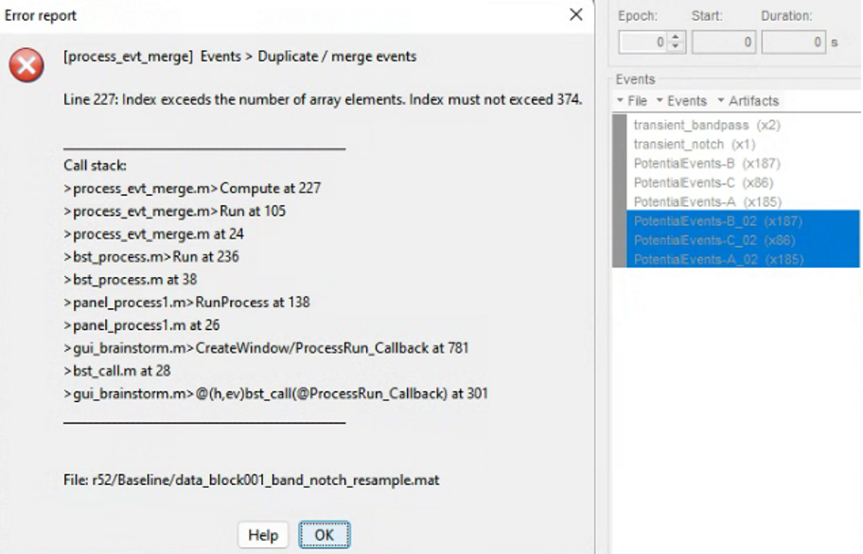863x554 pixels.
Task: Select the PotentialEvents-B_02 event group
Action: click(718, 221)
